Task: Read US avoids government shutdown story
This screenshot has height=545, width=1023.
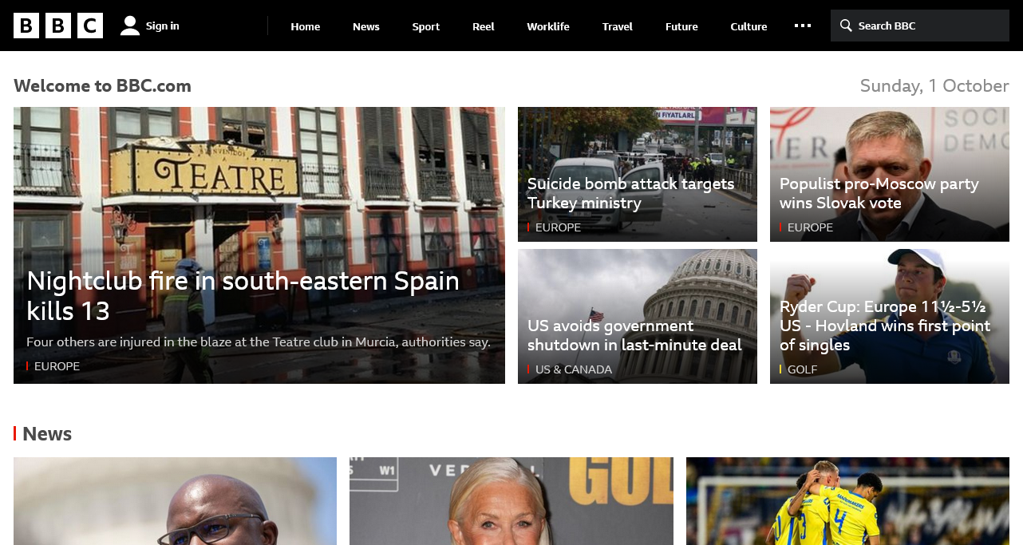Action: coord(634,335)
